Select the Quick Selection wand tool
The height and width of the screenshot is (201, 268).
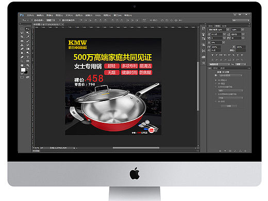pos(28,33)
